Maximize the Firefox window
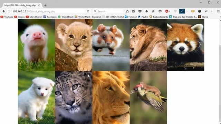Image resolution: width=221 pixels, height=124 pixels. [x=209, y=2]
